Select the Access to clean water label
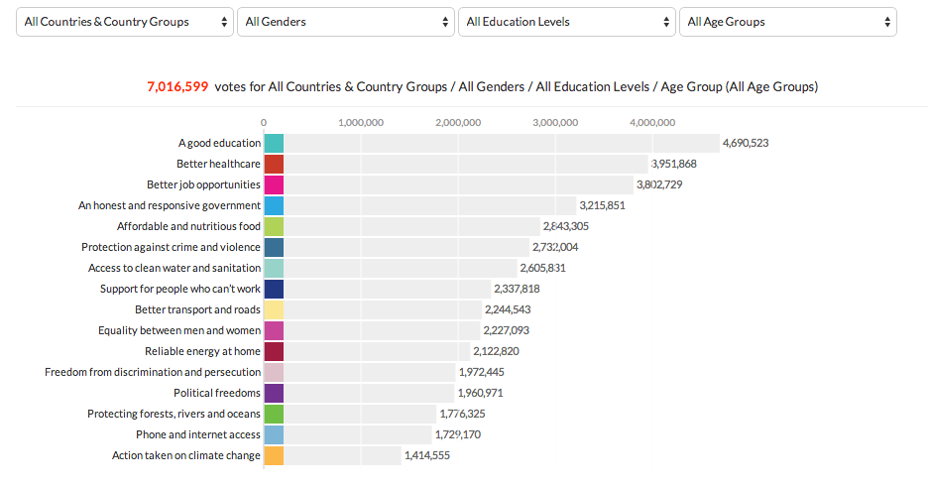Screen dimensions: 928x488 pyautogui.click(x=174, y=268)
